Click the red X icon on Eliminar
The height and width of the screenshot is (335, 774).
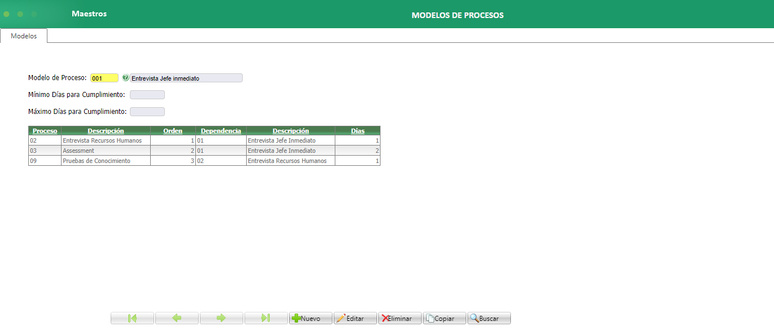[x=386, y=318]
